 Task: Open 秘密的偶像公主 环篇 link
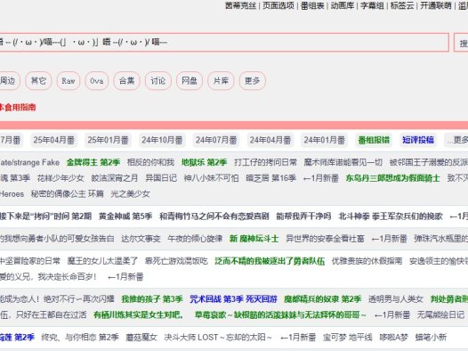point(68,194)
